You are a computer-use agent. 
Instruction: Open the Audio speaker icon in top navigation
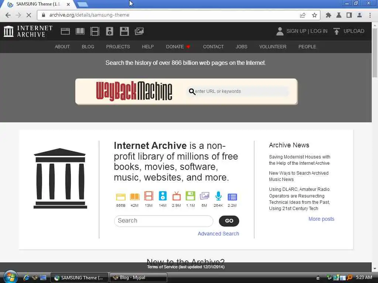[109, 31]
